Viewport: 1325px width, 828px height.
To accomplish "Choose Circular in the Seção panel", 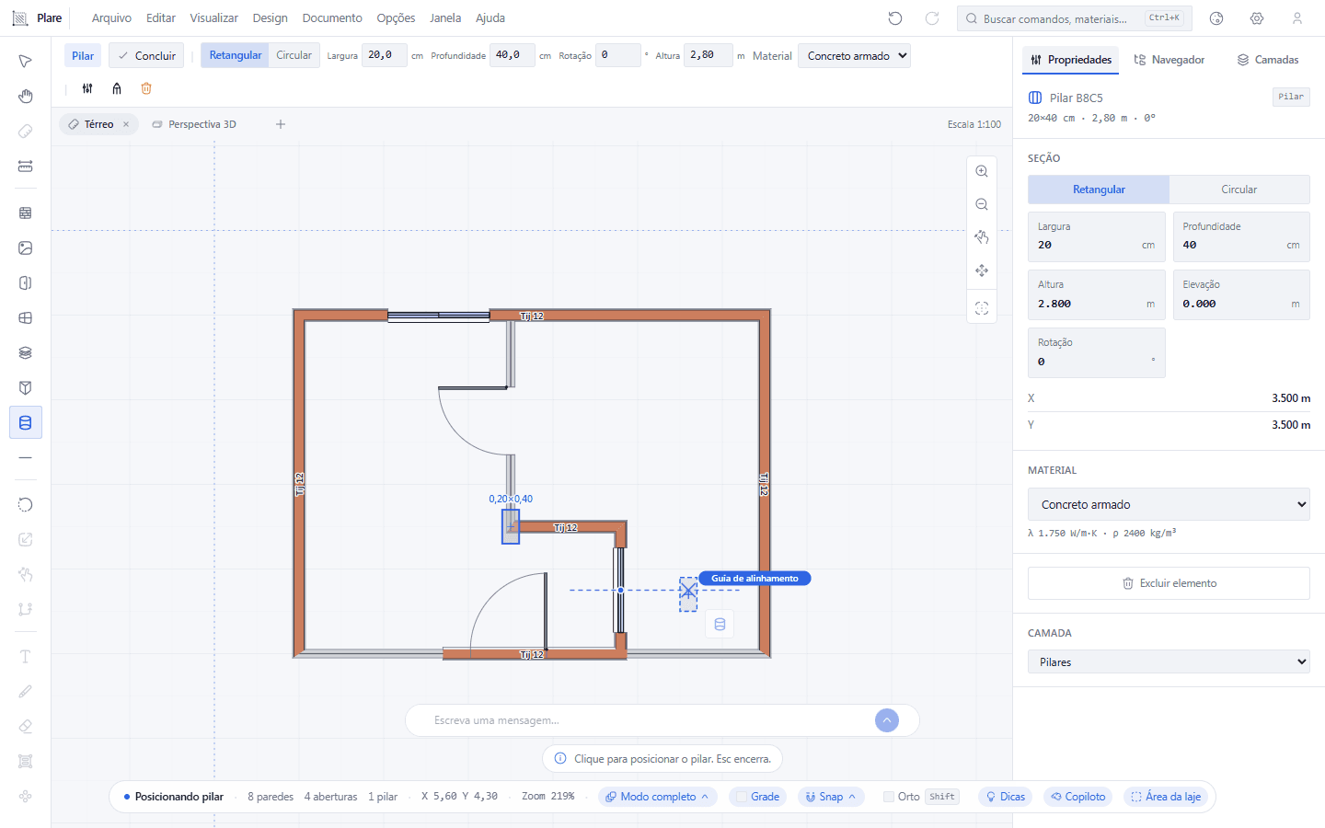I will (1239, 190).
